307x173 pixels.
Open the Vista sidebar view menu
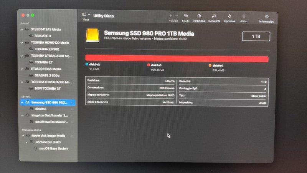pos(86,15)
